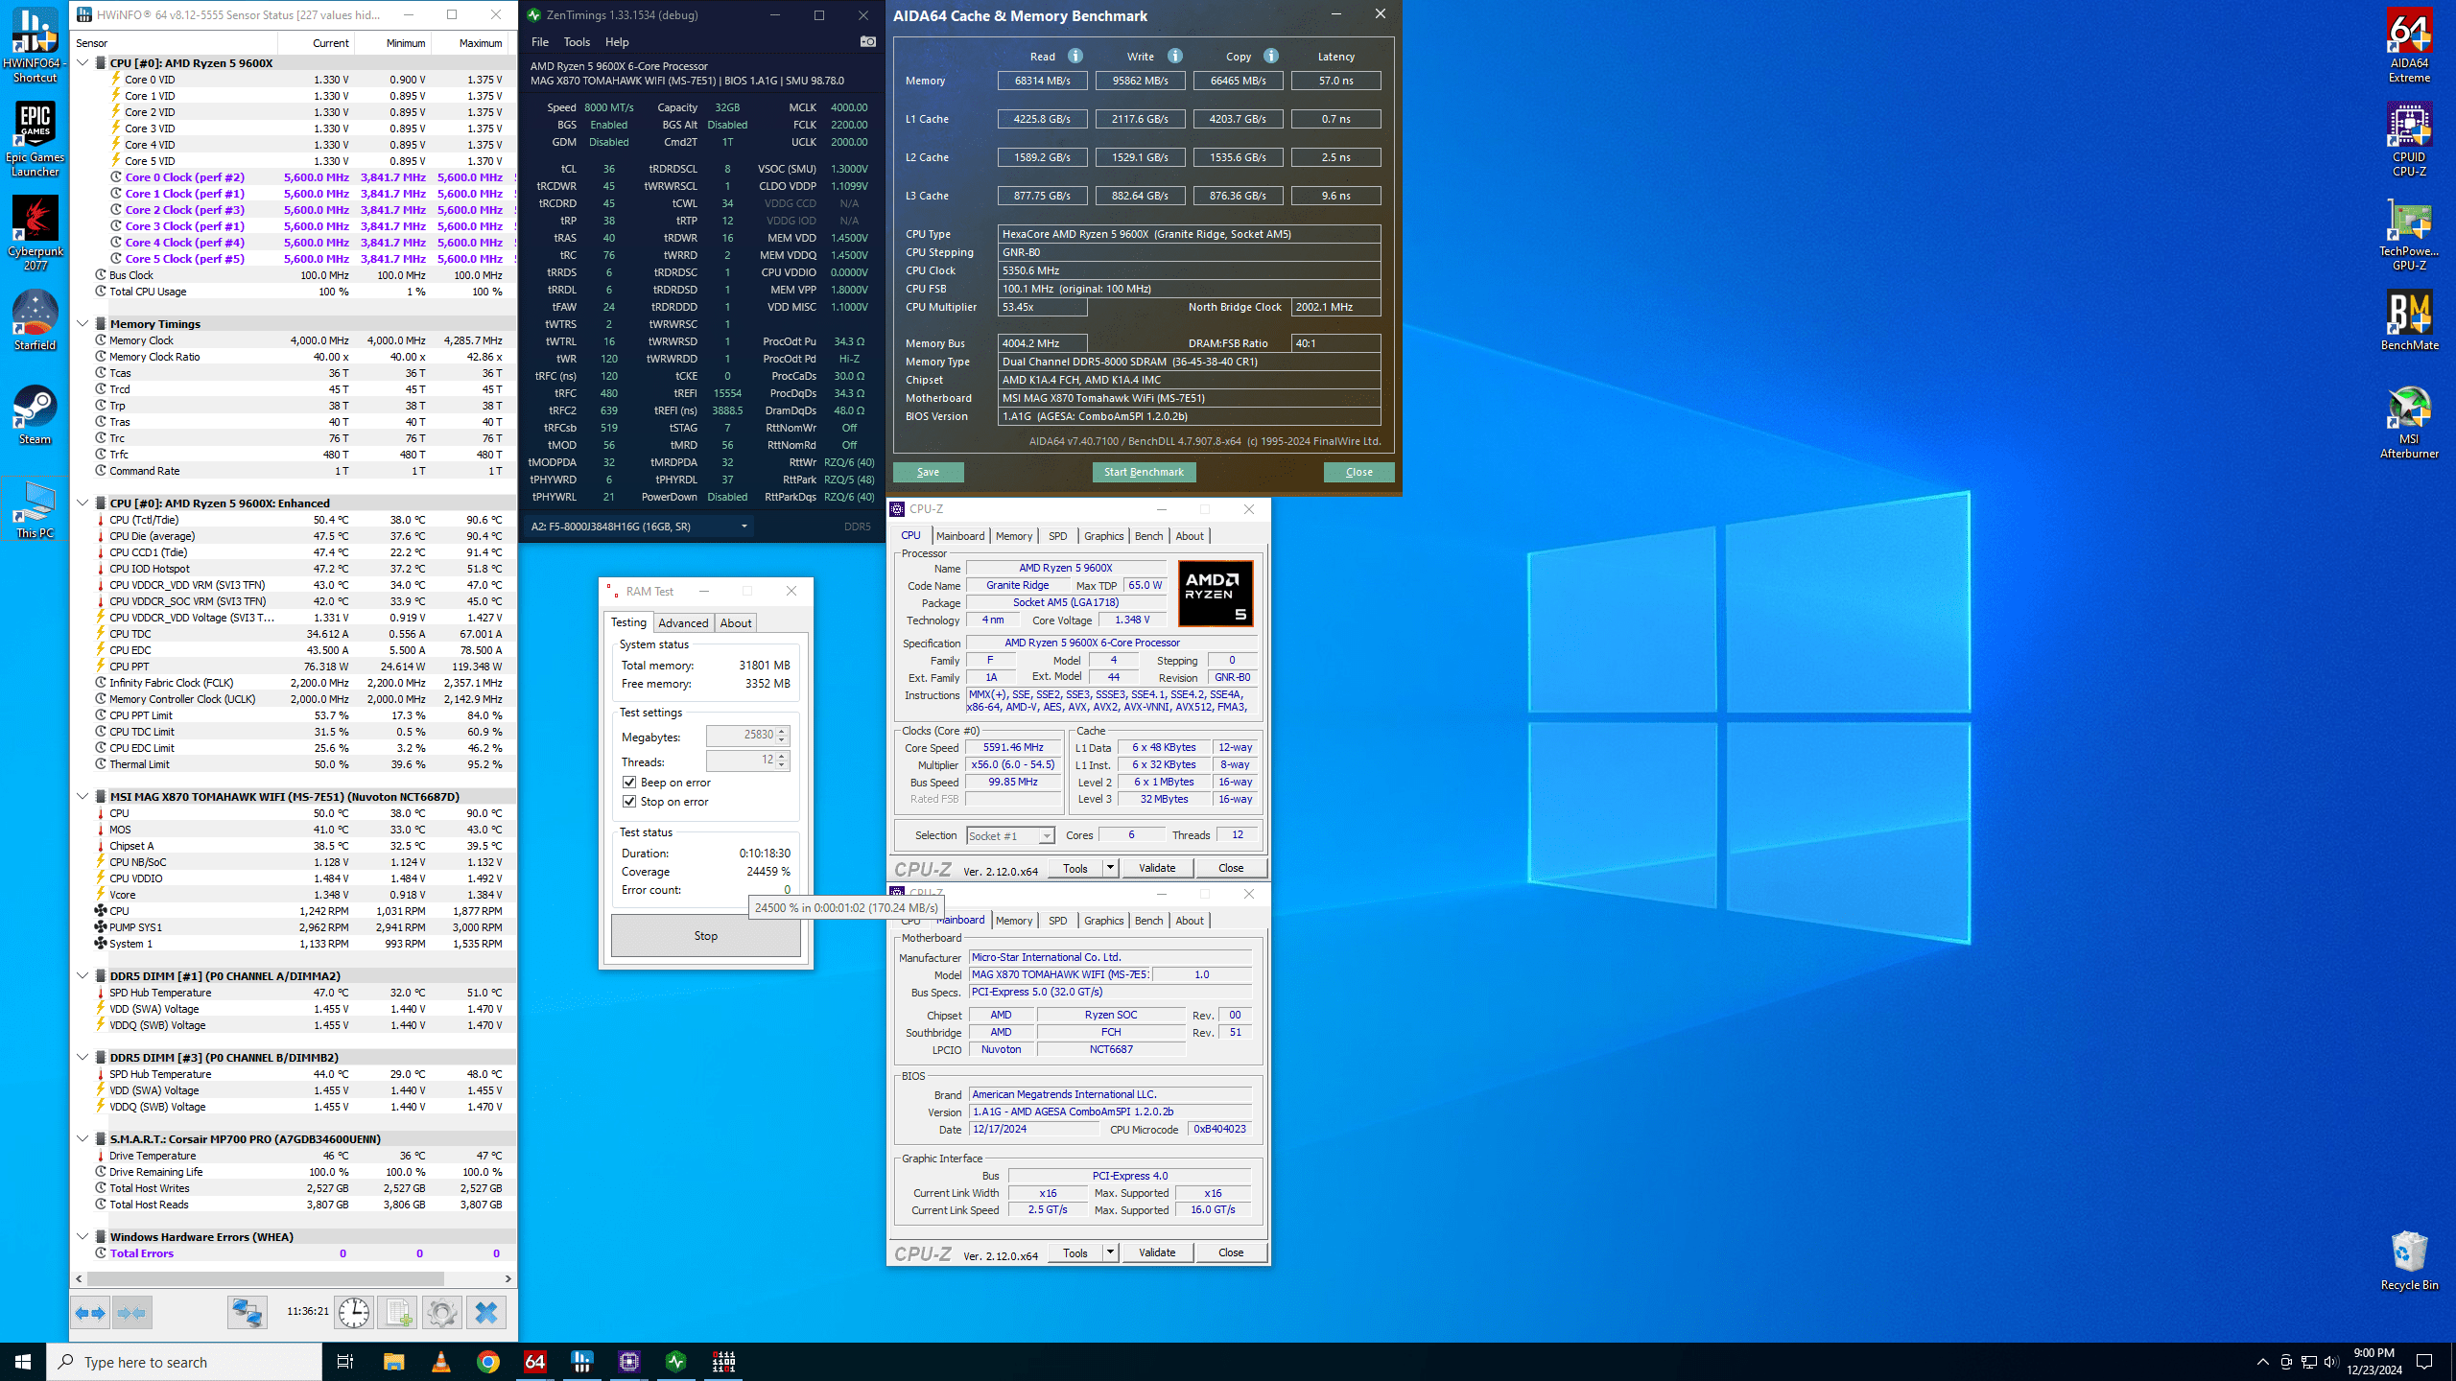The image size is (2456, 1381).
Task: Toggle the Beep on error checkbox
Action: tap(630, 783)
